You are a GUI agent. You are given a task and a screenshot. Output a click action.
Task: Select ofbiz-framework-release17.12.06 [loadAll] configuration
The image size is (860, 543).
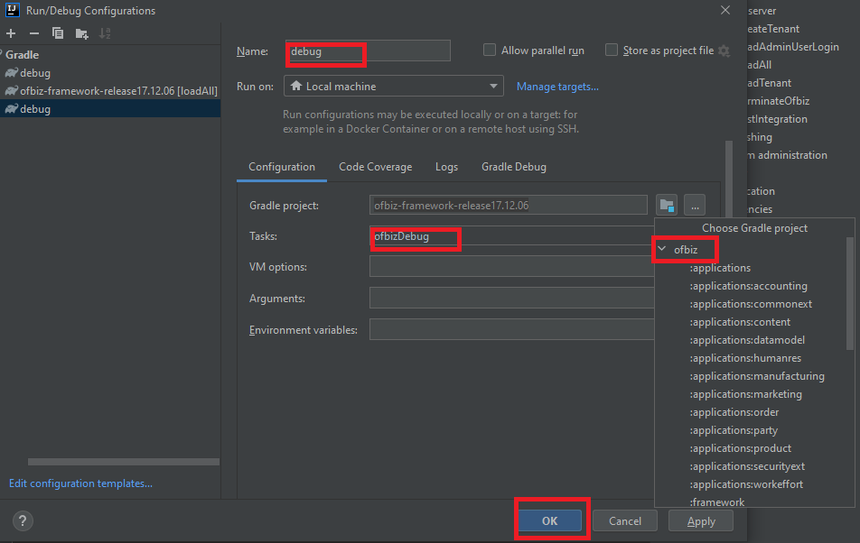109,91
